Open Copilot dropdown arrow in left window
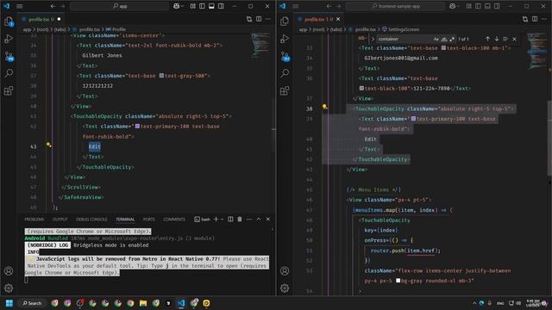 [x=182, y=6]
